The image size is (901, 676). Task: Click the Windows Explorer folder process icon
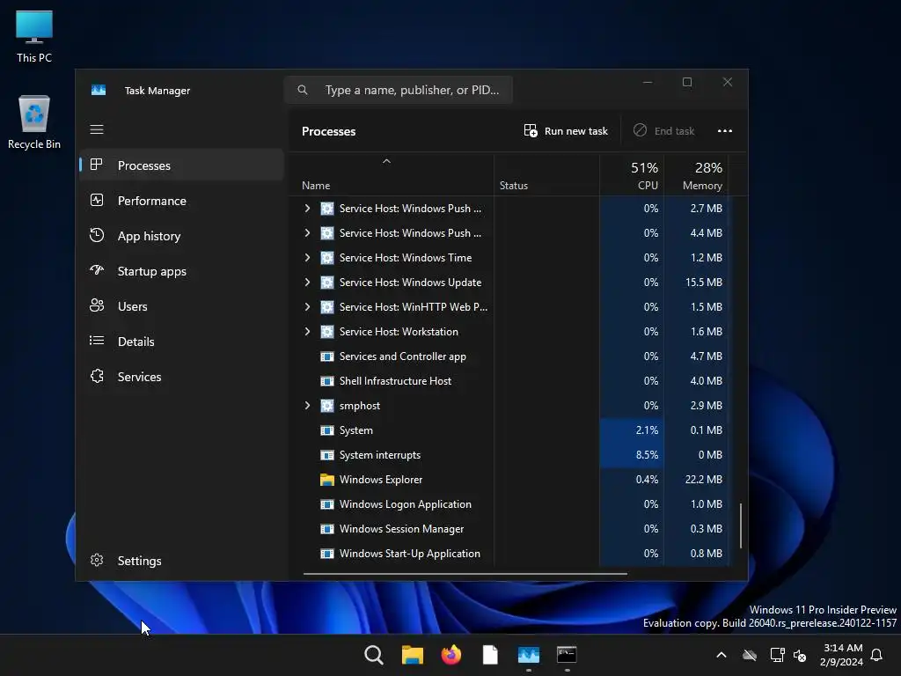pos(327,480)
